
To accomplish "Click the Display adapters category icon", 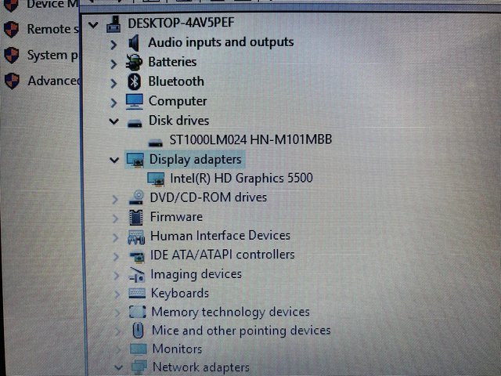I will pyautogui.click(x=135, y=160).
